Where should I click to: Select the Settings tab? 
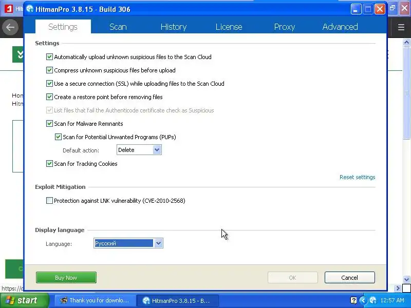click(63, 27)
